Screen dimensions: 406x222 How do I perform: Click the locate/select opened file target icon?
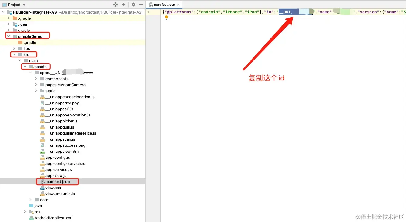116,5
